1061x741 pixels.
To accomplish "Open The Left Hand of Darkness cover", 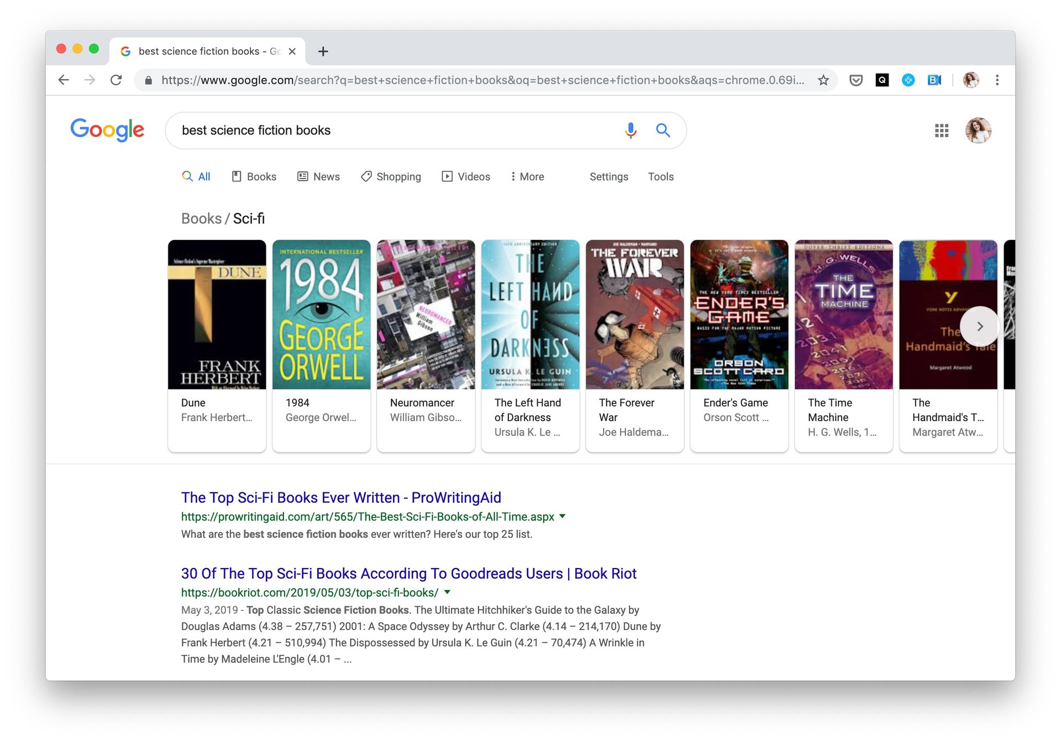I will [x=530, y=314].
